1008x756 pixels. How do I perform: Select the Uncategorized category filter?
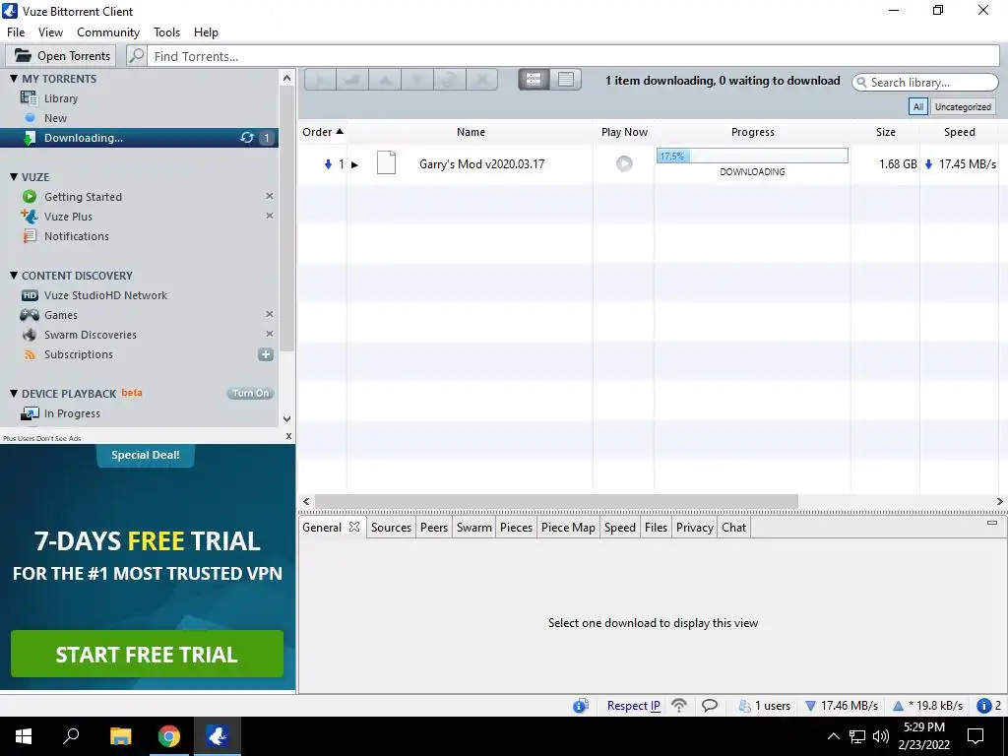(963, 106)
